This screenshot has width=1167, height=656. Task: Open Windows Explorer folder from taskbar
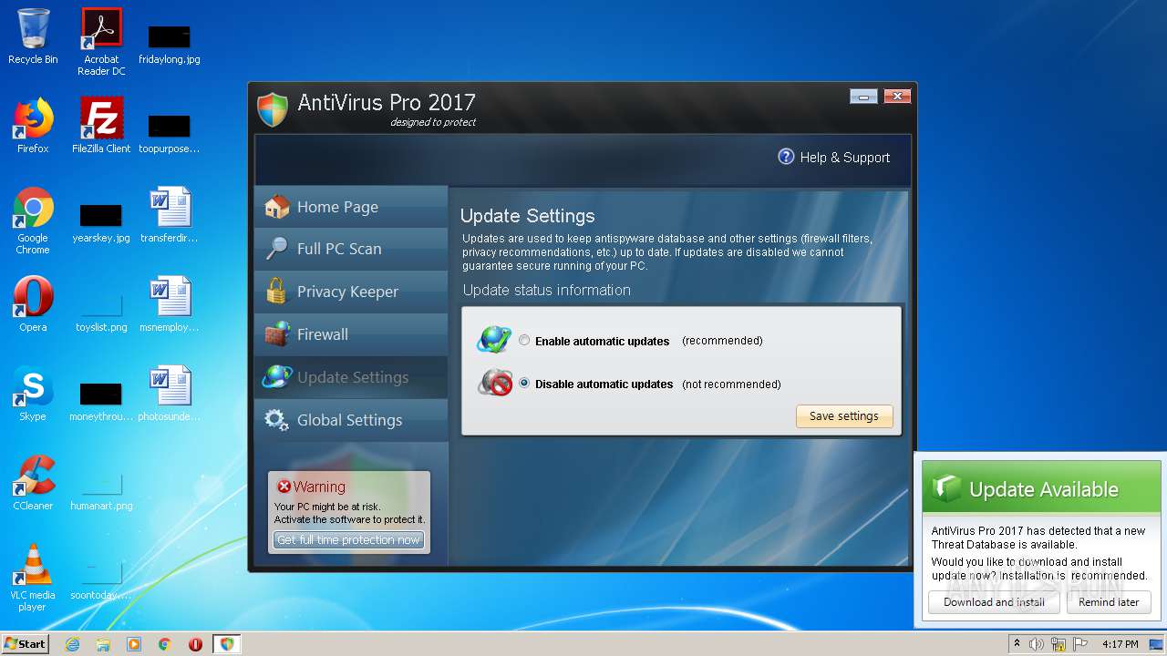tap(103, 644)
